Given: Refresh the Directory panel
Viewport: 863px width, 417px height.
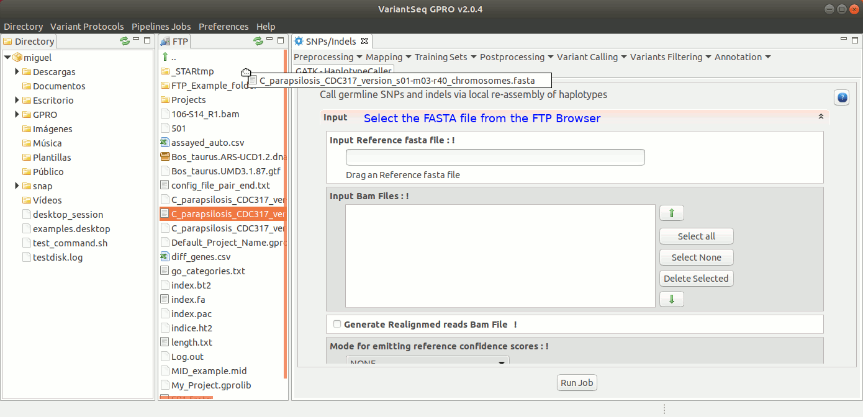Looking at the screenshot, I should [x=125, y=41].
